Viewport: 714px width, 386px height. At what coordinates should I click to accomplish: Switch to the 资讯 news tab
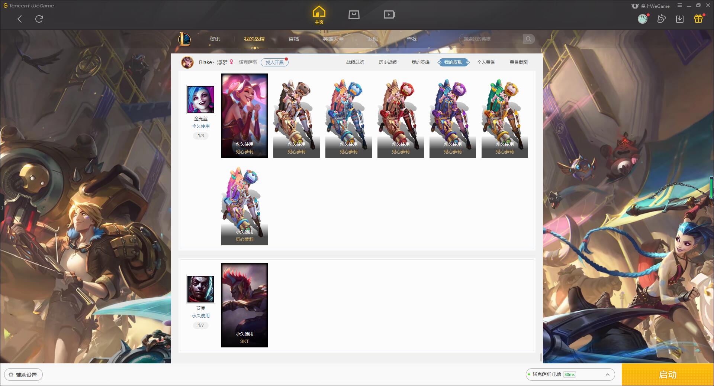pos(215,39)
